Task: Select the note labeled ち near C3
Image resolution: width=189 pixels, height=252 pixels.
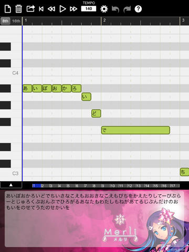Action: (184, 172)
